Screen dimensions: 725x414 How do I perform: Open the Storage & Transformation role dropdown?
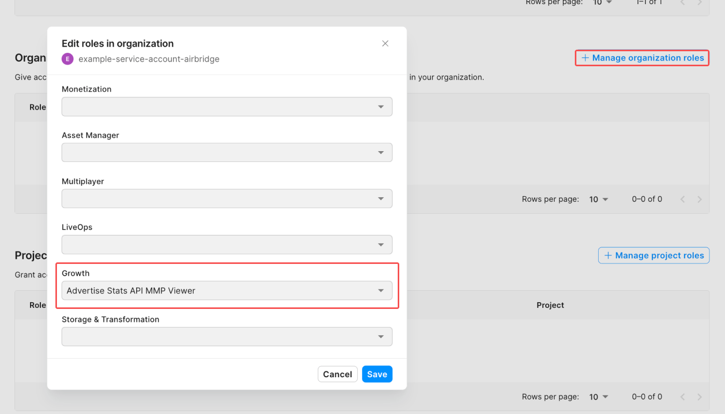coord(227,336)
